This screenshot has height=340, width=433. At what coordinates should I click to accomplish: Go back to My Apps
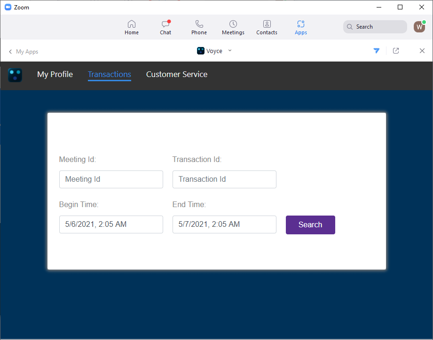tap(24, 52)
